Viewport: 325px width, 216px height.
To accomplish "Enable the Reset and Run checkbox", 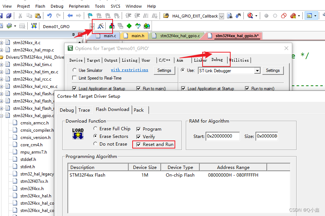I will point(138,144).
